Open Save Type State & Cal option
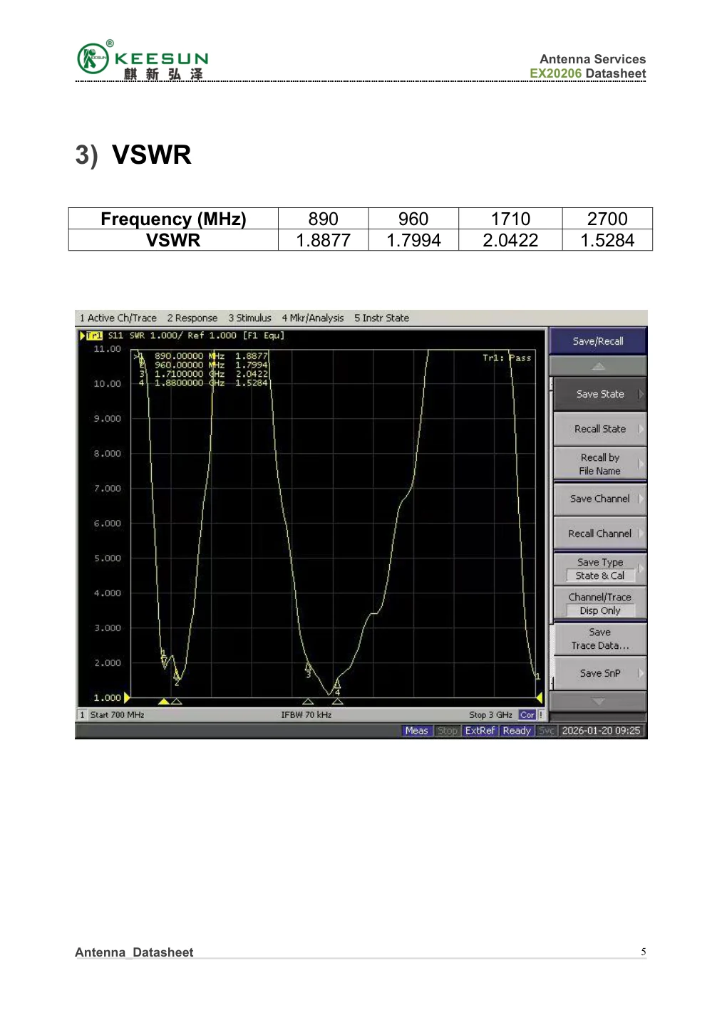The height and width of the screenshot is (1020, 722). 599,568
